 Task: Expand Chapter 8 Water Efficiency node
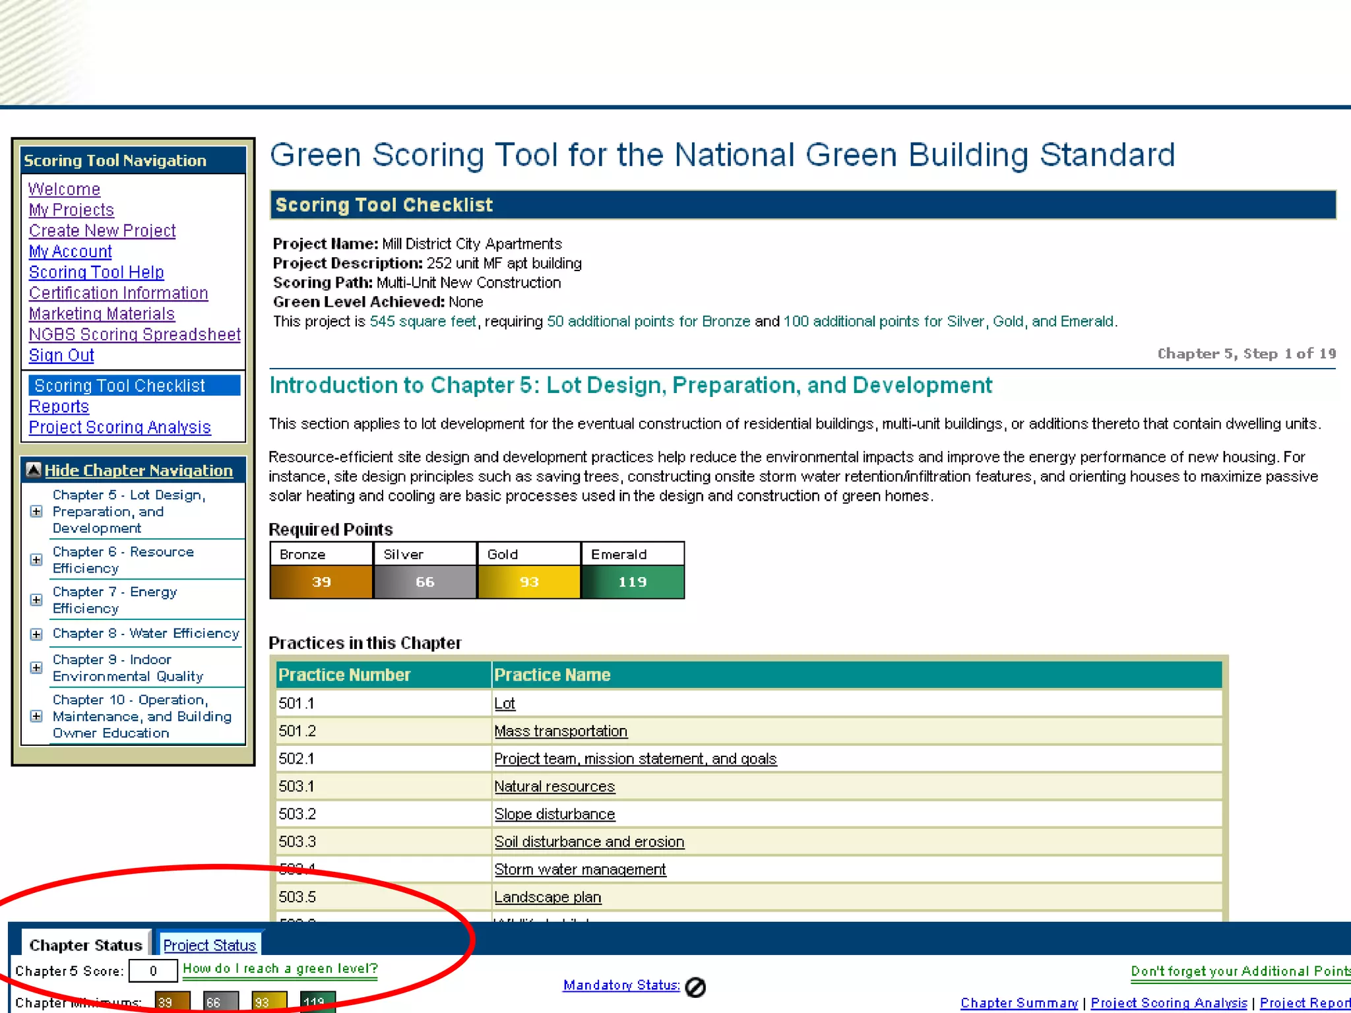[37, 634]
